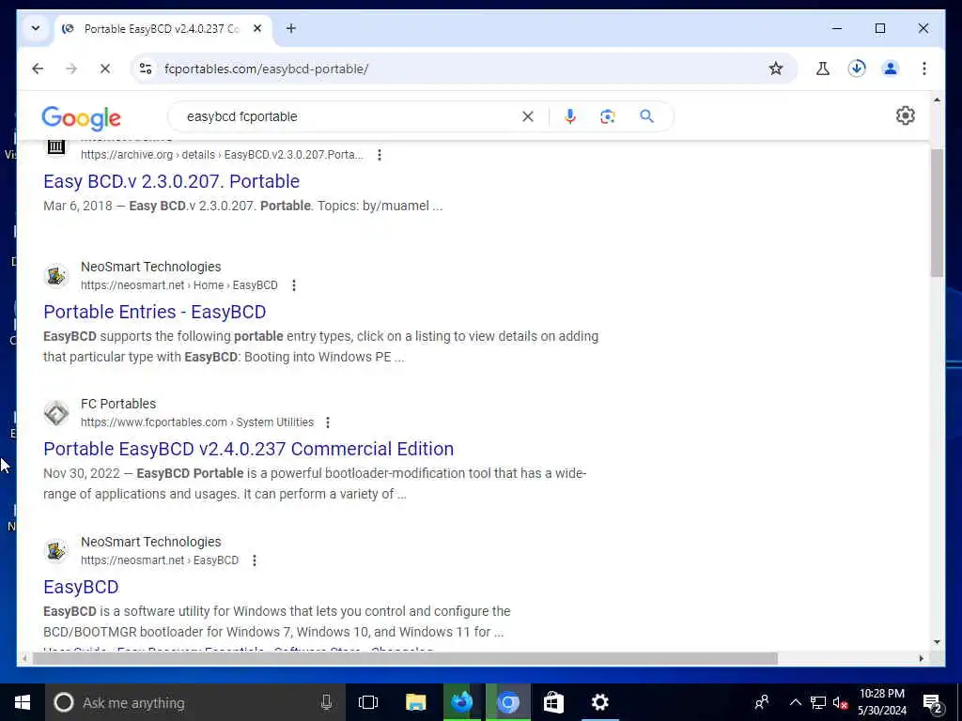Click the muted volume tray icon

(840, 702)
